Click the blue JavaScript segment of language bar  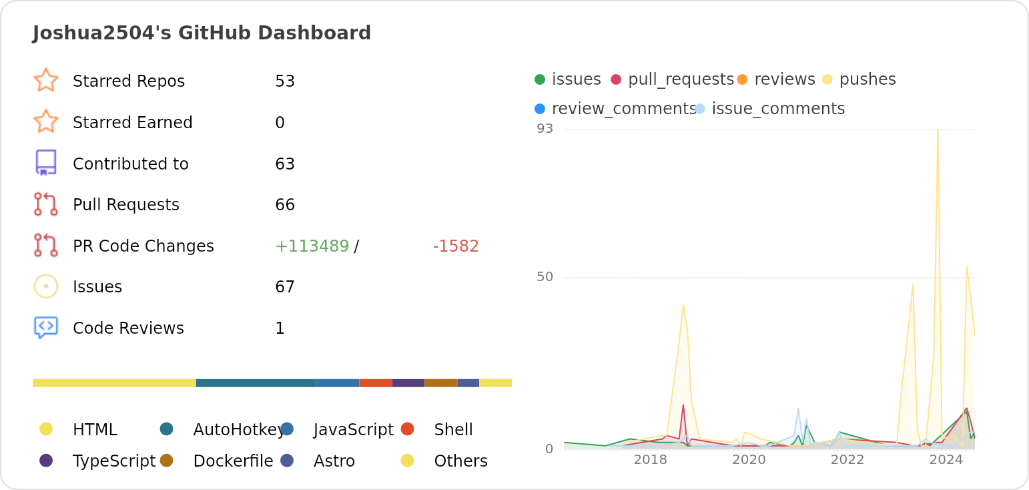[x=338, y=383]
